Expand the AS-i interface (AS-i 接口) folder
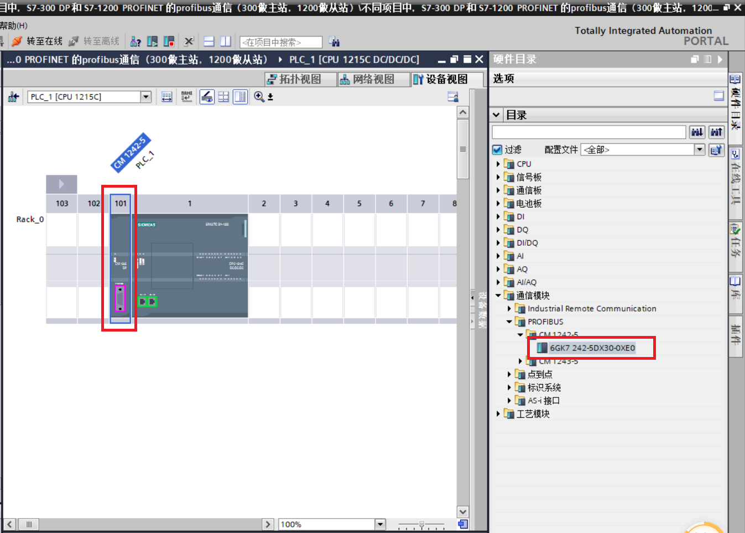 (x=509, y=400)
